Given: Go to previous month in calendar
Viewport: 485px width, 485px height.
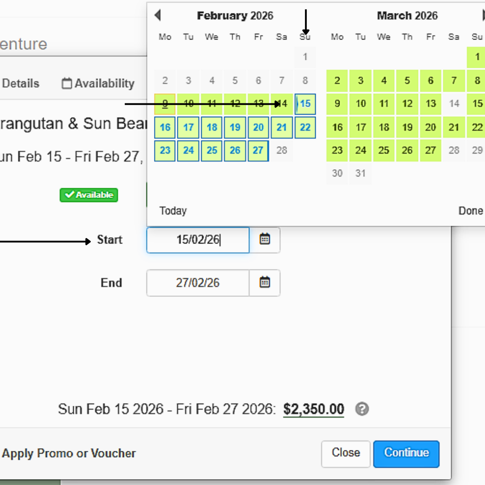Looking at the screenshot, I should click(157, 16).
